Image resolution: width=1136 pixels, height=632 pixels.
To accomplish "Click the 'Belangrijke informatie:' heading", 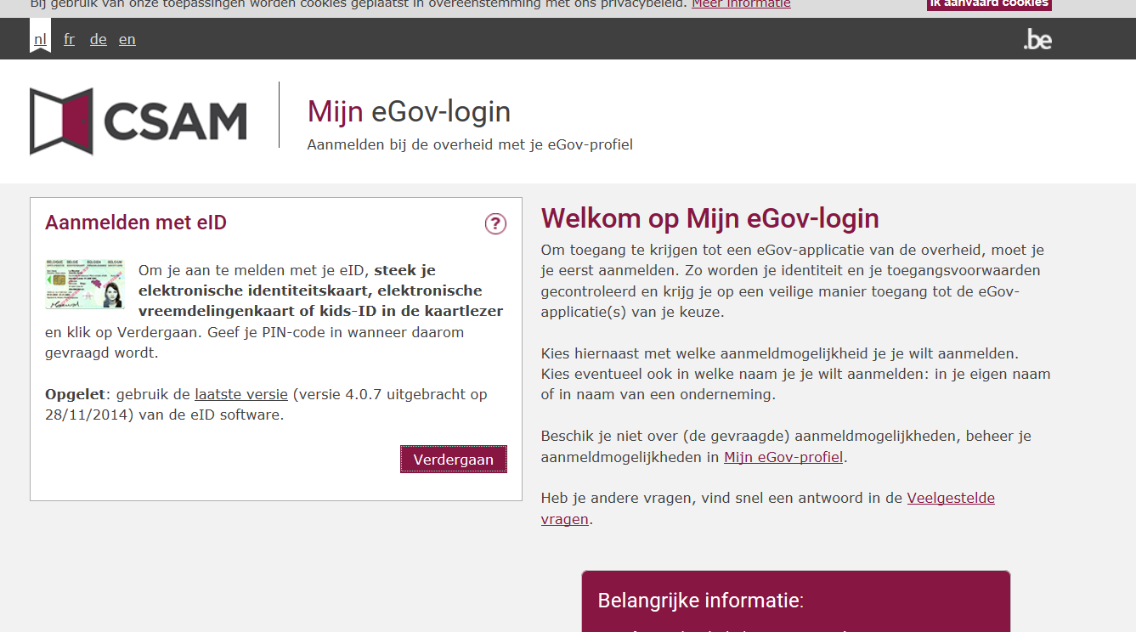I will coord(701,601).
